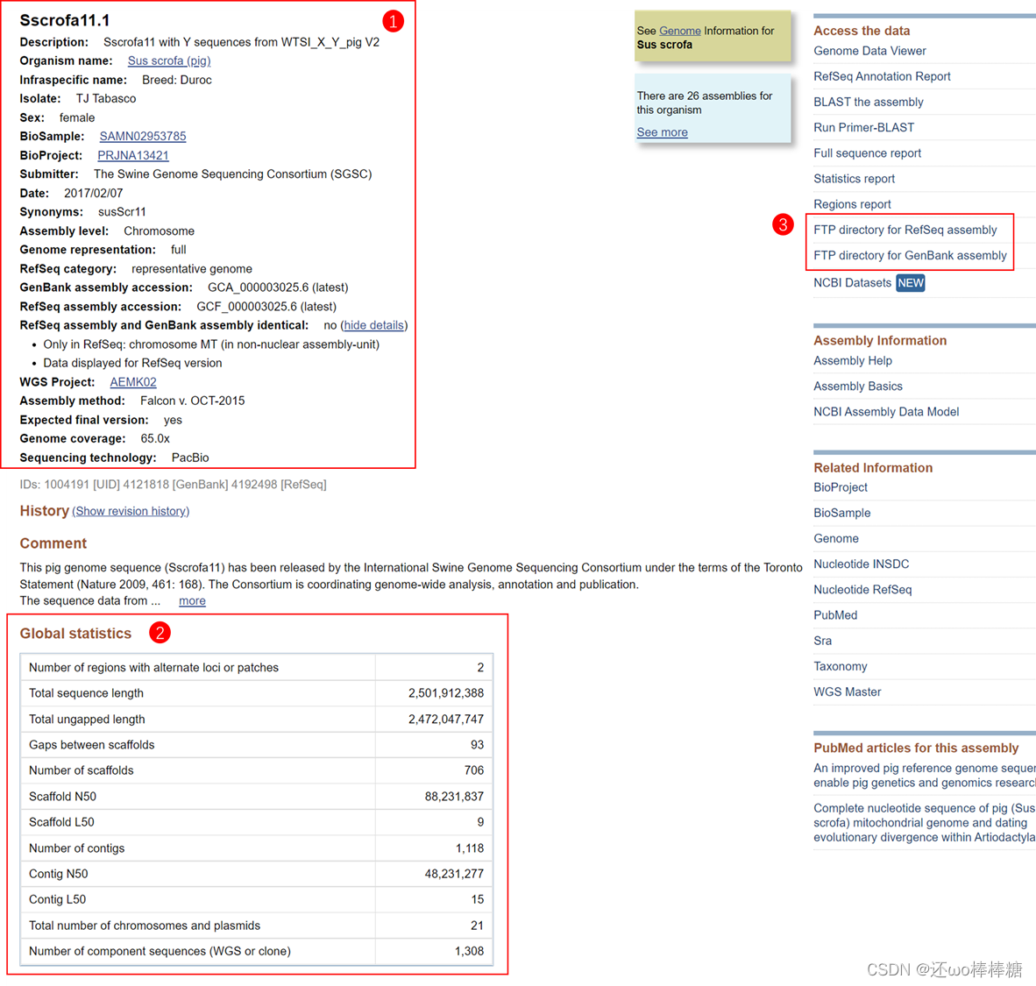Select GenBank accession GCA_000003025.6 text

point(259,287)
